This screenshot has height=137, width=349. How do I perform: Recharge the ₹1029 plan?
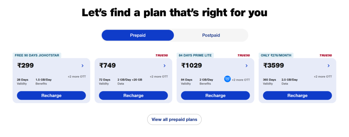[x=215, y=96]
